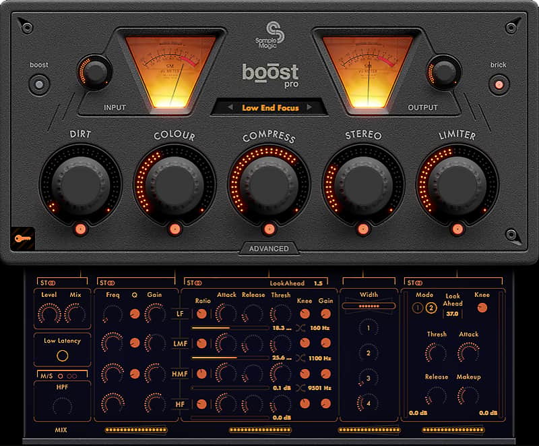Toggle the LIMITER on/off button below its knob
The width and height of the screenshot is (539, 446).
coord(457,229)
